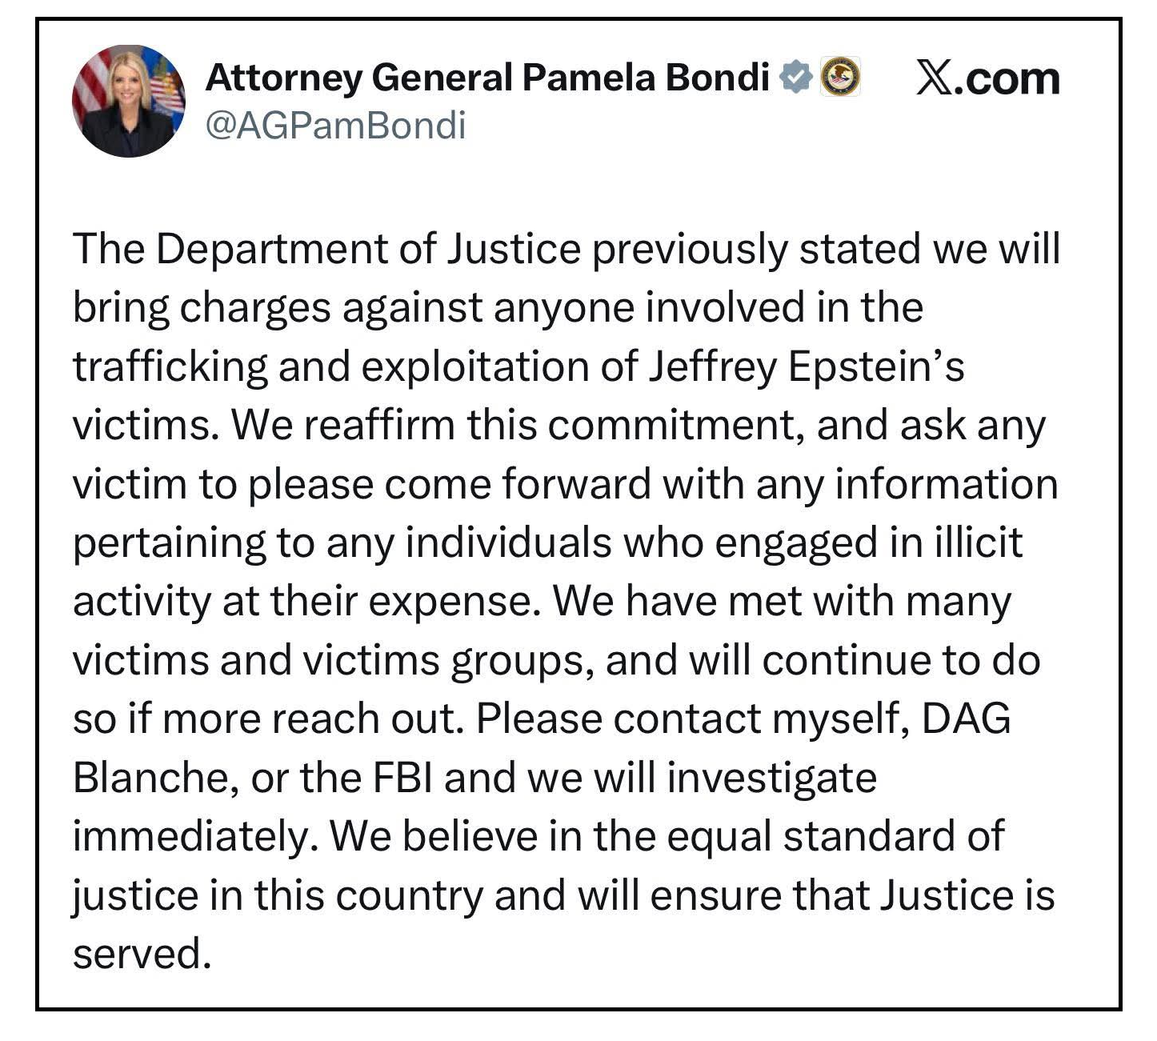Open the @AGPamBondi handle link

pos(335,126)
